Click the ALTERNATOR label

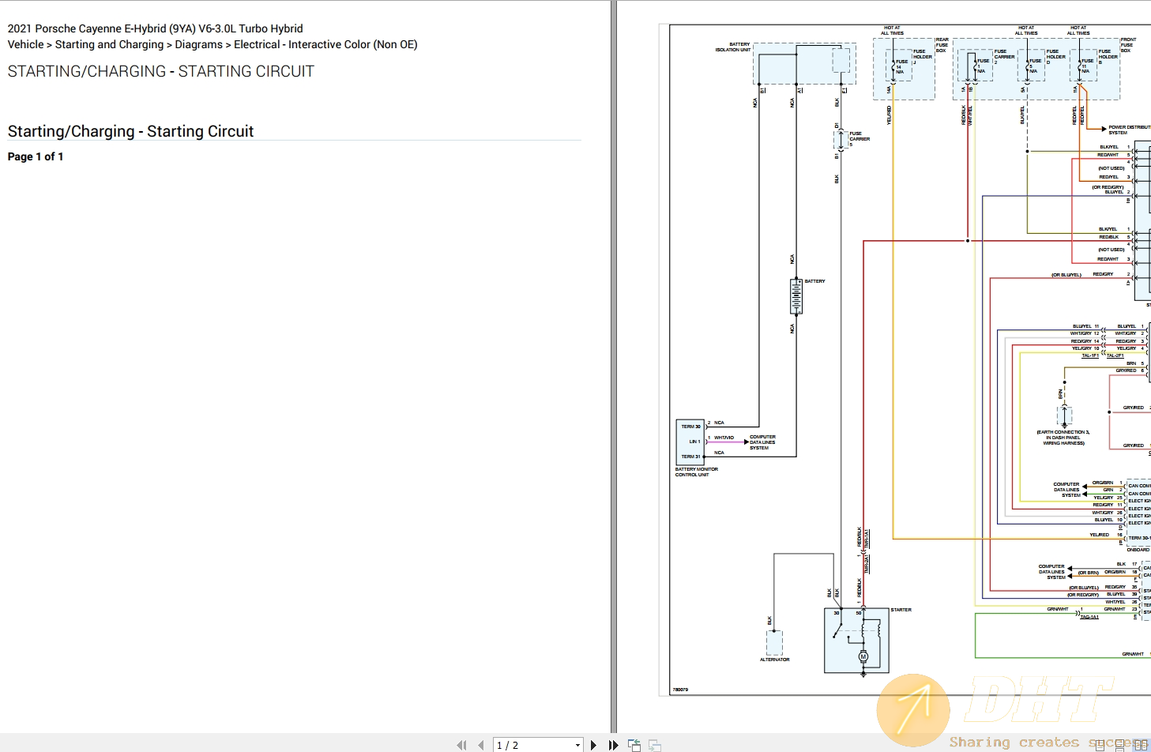click(774, 660)
